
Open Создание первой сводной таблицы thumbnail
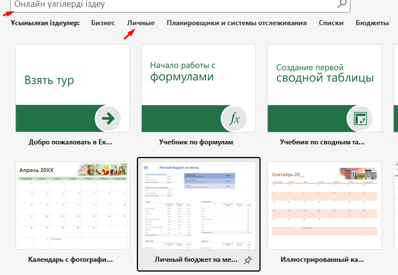(x=324, y=88)
